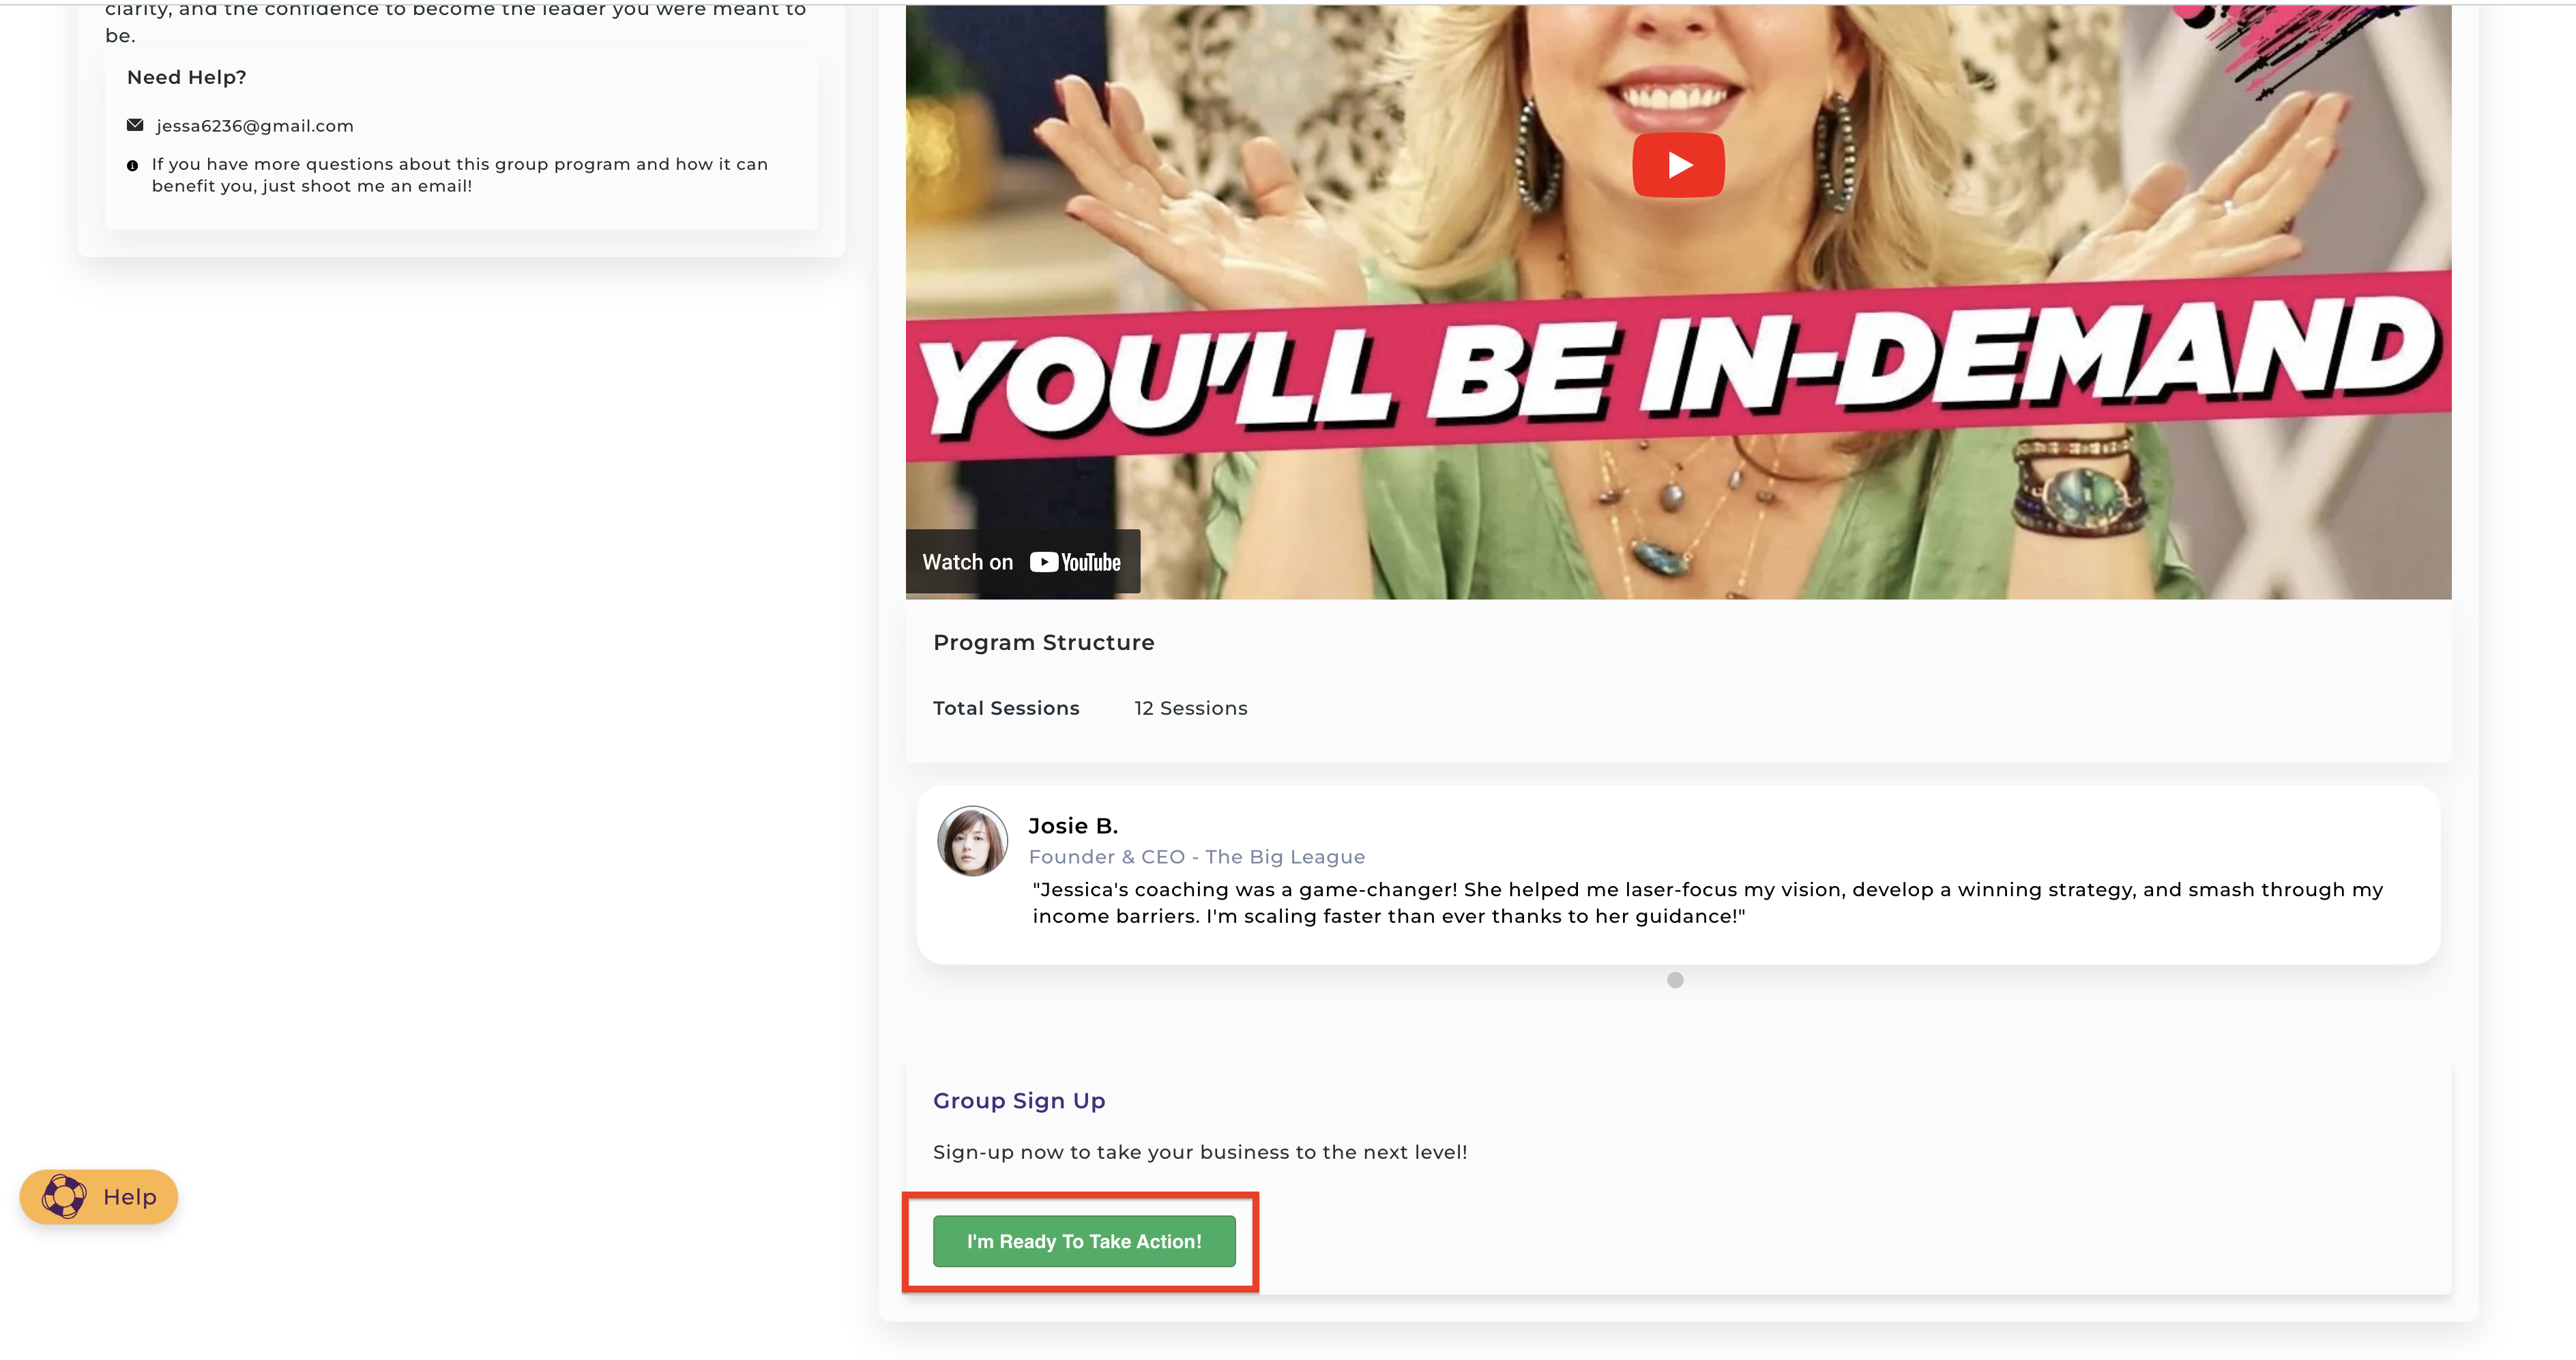
Task: Click the Total Sessions label
Action: coord(1006,708)
